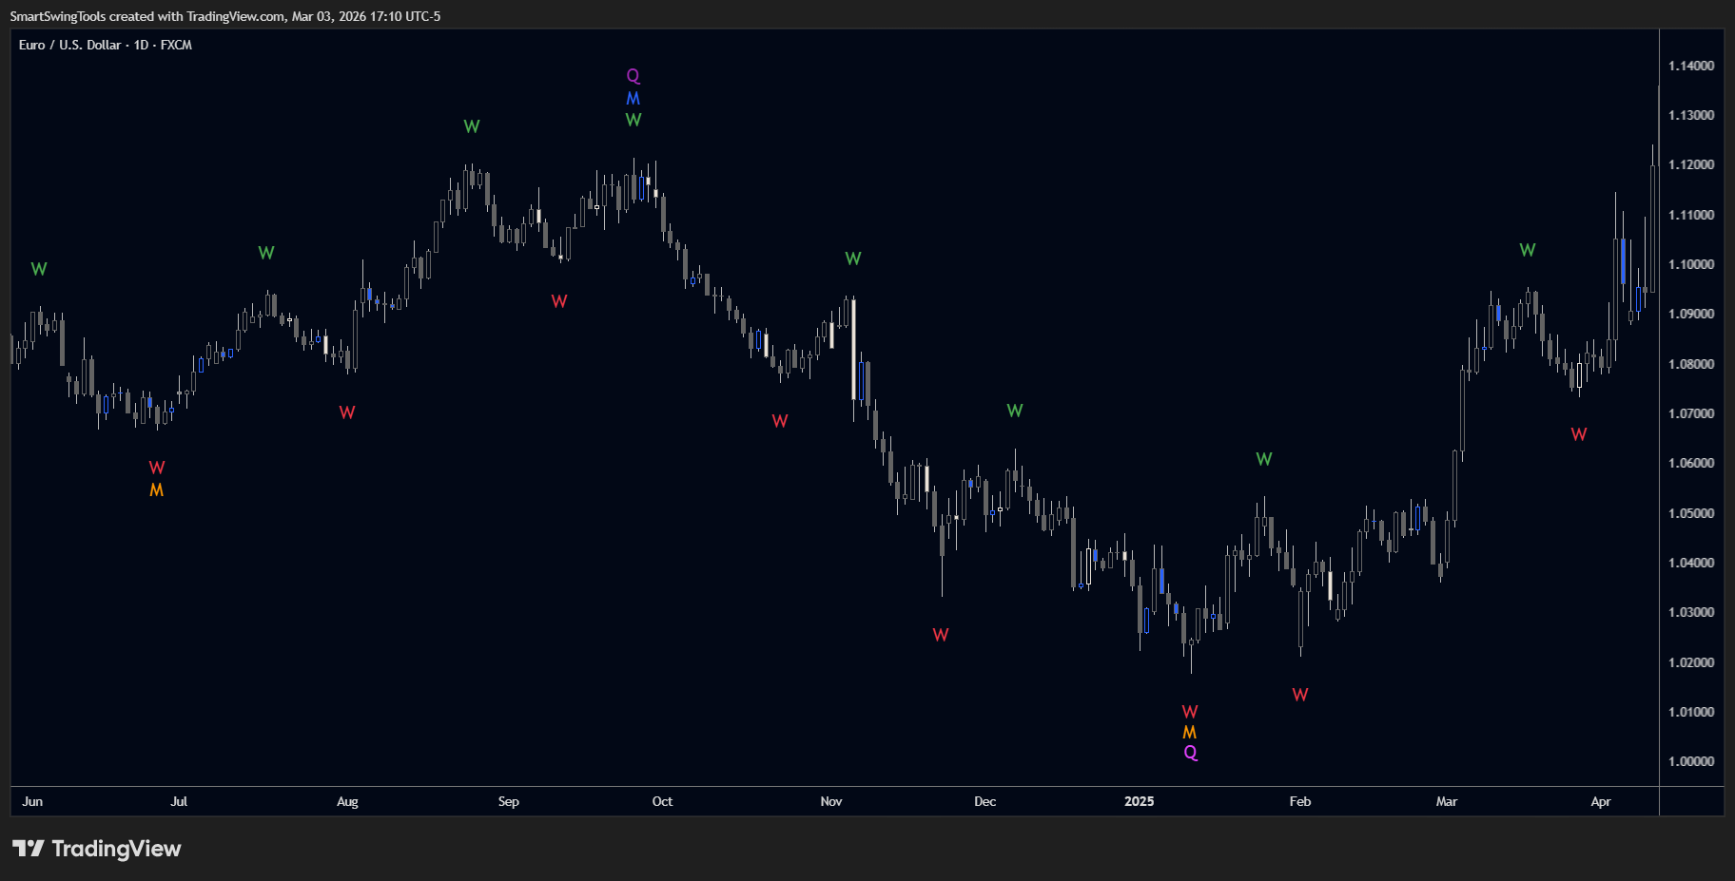Click the SmartSwingTools header caption
This screenshot has width=1735, height=881.
point(224,16)
